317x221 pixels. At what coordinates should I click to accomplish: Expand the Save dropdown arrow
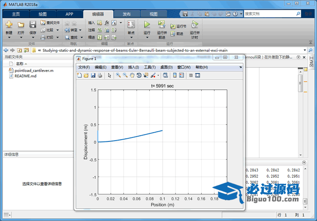pyautogui.click(x=33, y=38)
